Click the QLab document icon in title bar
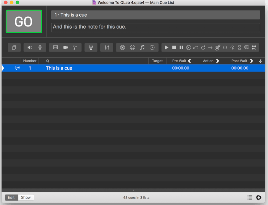 (x=94, y=2)
